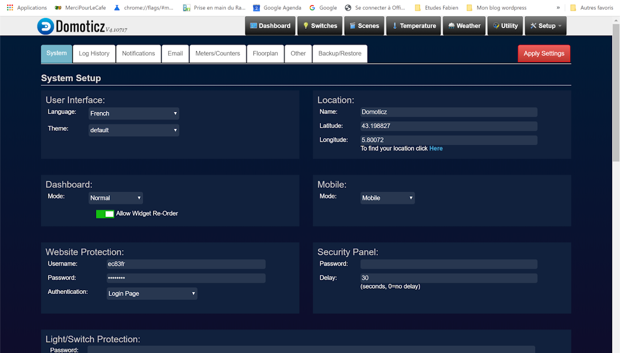This screenshot has width=620, height=353.
Task: Open the Utility page
Action: click(505, 26)
